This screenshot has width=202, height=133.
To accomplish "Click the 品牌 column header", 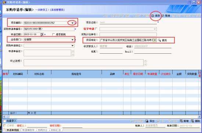I will (x=112, y=74).
